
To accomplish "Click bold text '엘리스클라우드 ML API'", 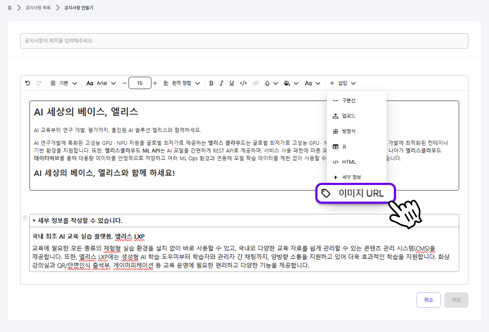I will click(132, 150).
